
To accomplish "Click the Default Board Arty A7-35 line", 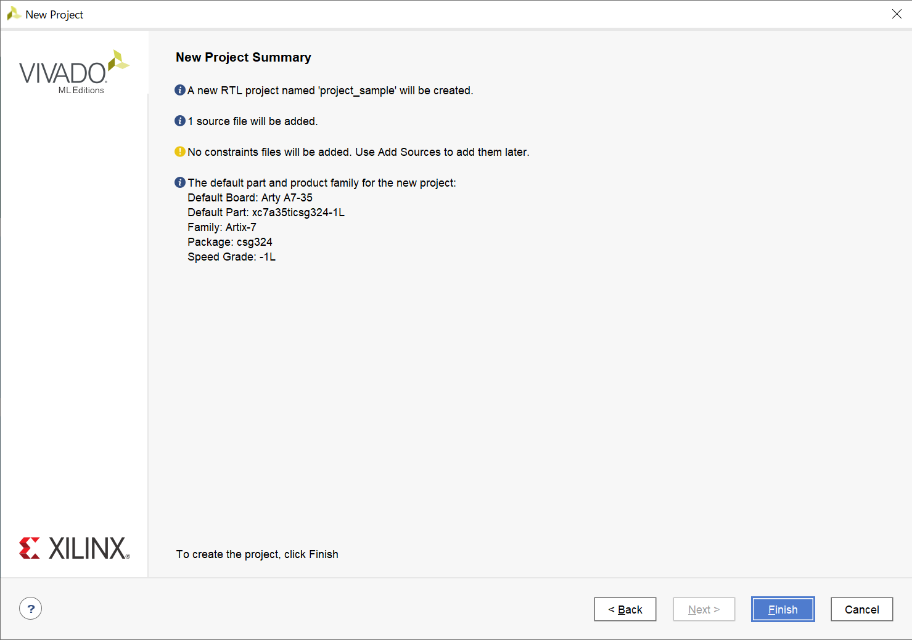I will 250,198.
